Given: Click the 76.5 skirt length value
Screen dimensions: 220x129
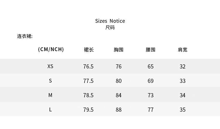Looking at the screenshot, I should [88, 66].
